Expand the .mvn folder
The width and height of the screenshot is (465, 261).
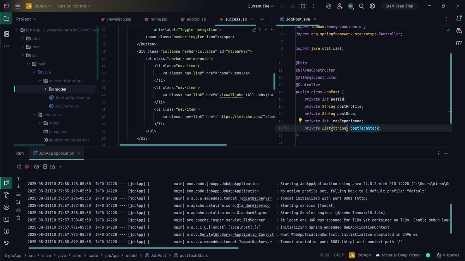point(23,47)
